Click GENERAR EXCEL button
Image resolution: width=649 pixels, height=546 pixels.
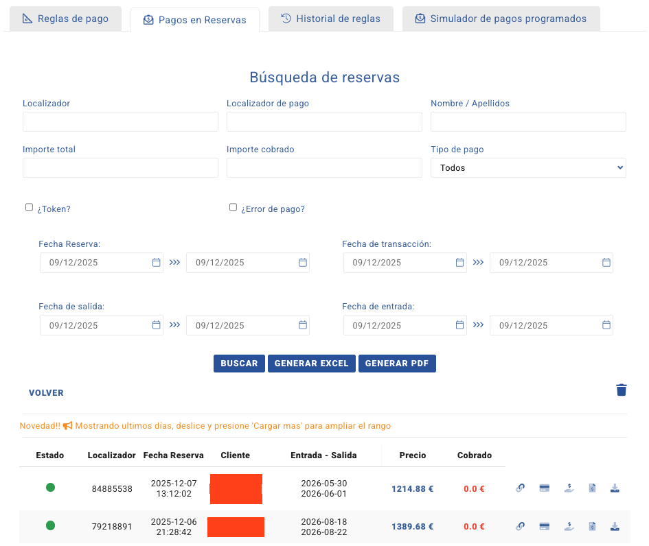point(311,364)
